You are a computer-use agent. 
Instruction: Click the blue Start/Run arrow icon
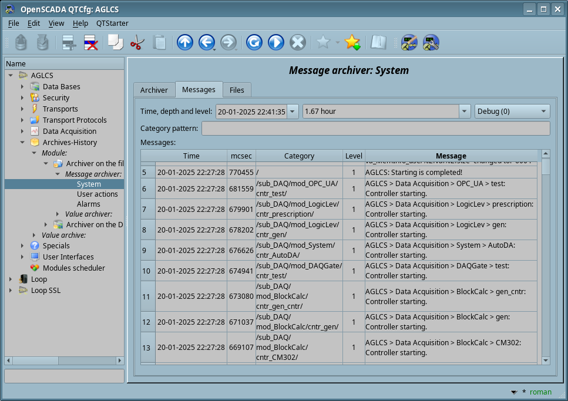[x=276, y=42]
